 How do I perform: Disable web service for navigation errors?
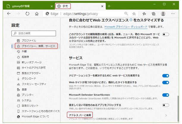click(x=166, y=76)
